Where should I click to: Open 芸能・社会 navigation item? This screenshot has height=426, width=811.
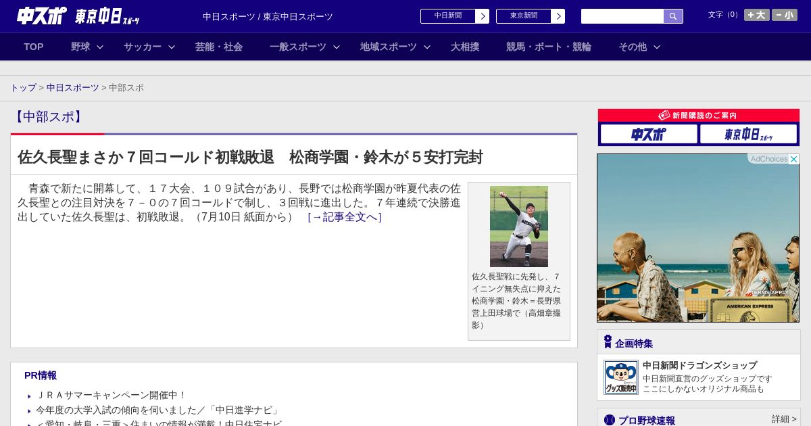pyautogui.click(x=219, y=47)
